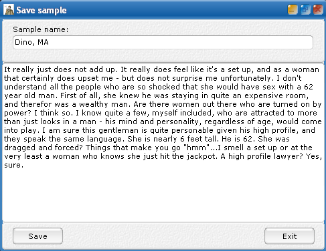Click the Save button
326x251 pixels.
pos(37,236)
